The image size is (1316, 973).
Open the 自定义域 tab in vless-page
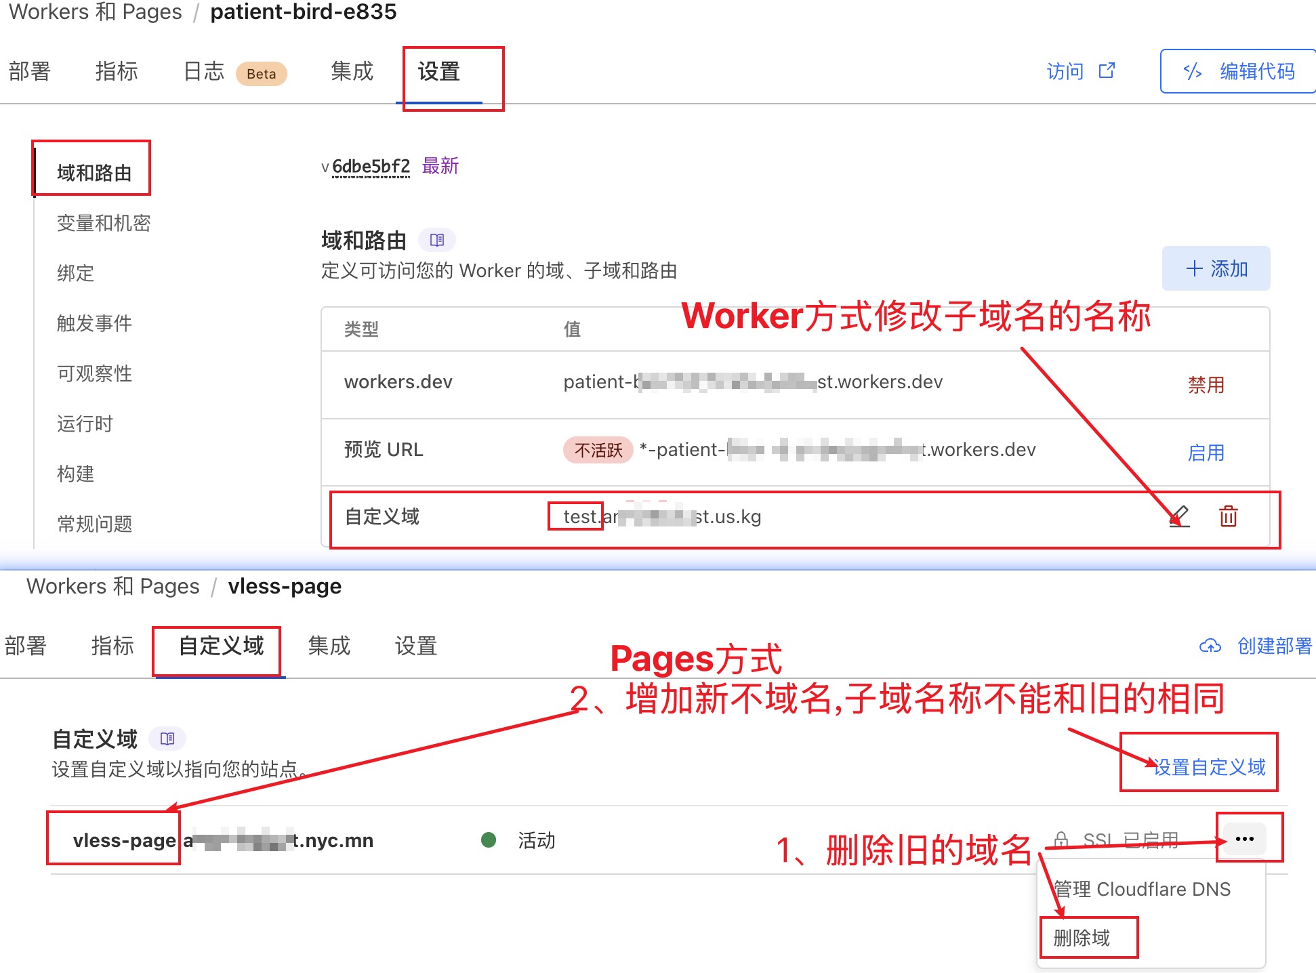coord(221,646)
